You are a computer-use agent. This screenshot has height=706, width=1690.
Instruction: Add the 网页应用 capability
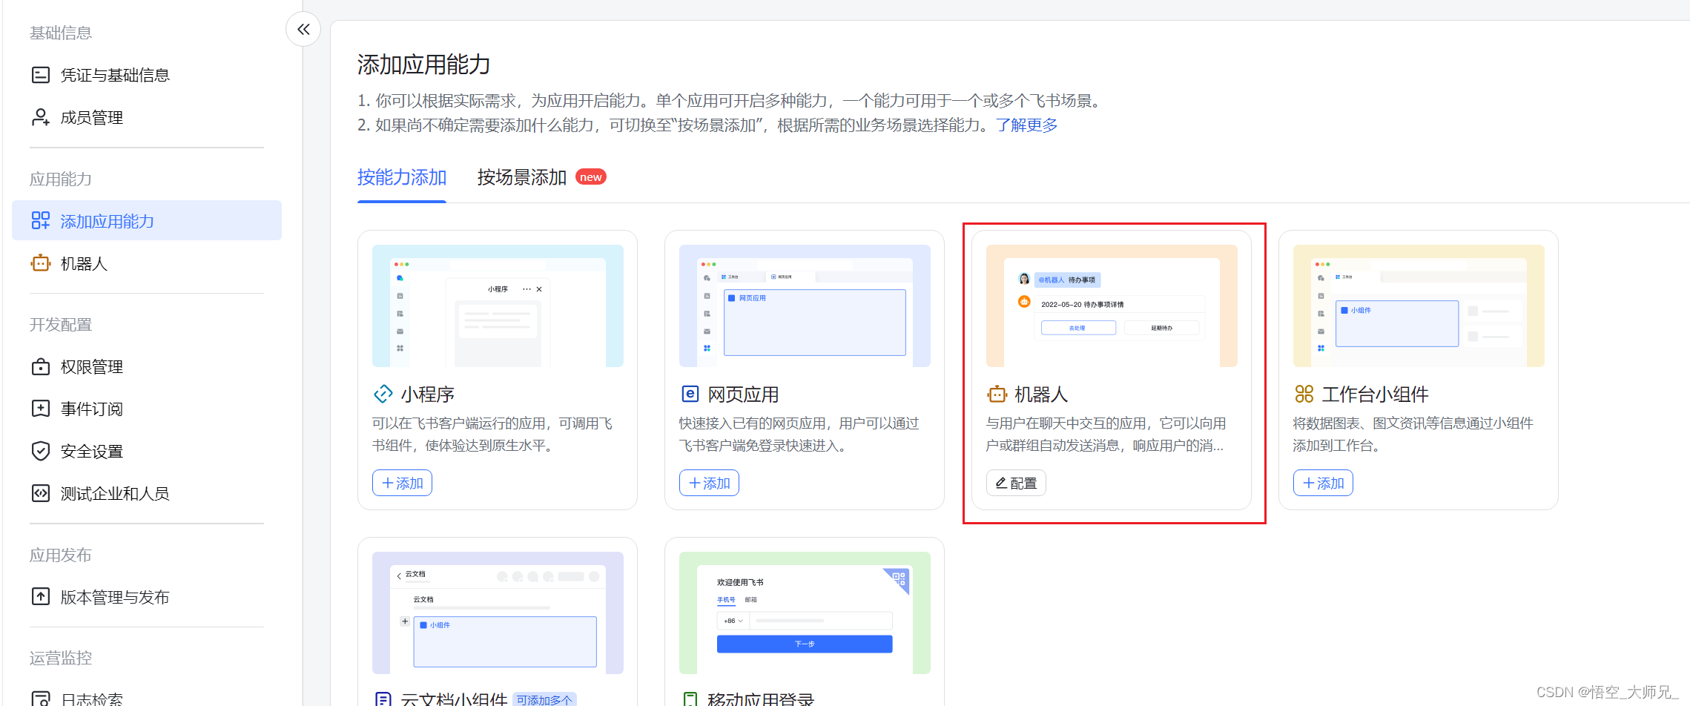tap(709, 483)
